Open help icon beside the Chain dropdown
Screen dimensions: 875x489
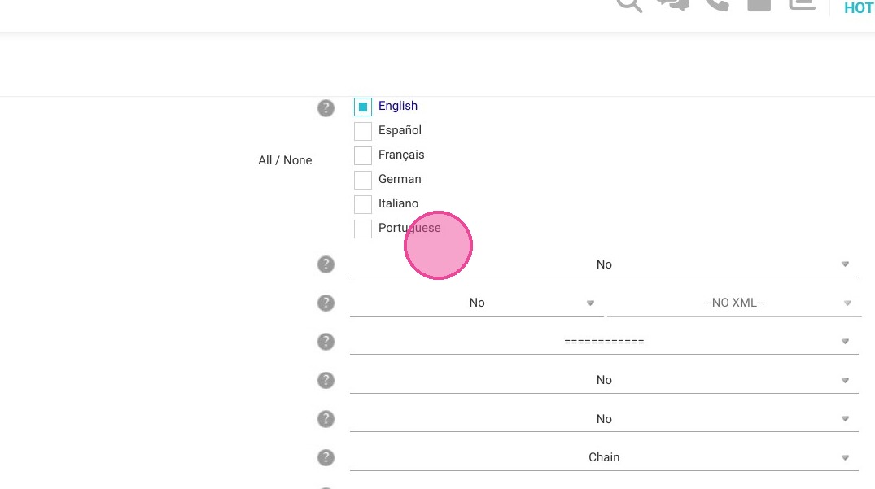(x=326, y=457)
